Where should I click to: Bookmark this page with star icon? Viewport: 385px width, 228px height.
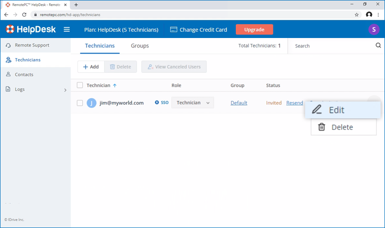point(357,14)
